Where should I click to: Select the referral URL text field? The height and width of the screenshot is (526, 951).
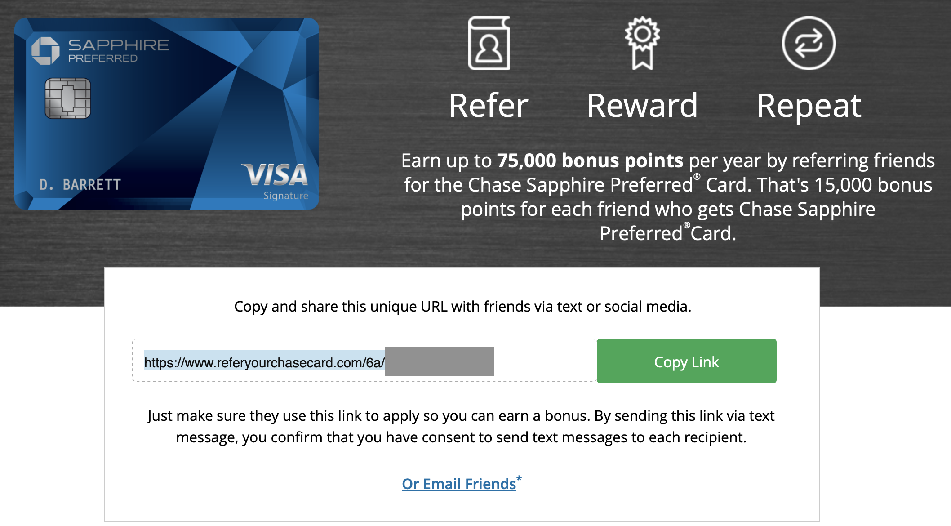tap(364, 361)
